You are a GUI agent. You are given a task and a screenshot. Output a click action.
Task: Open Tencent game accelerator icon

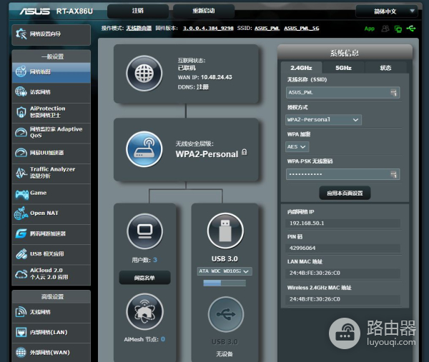tap(21, 233)
